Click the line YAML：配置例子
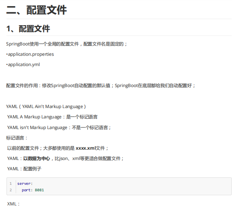232x210 pixels. click(x=24, y=169)
